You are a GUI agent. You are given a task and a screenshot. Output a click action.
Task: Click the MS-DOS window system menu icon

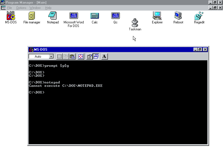click(x=31, y=50)
